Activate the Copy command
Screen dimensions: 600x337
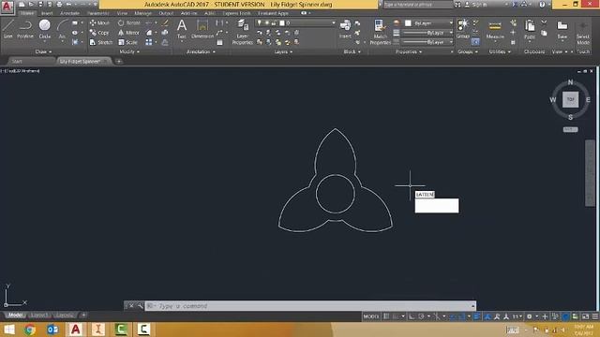[99, 33]
